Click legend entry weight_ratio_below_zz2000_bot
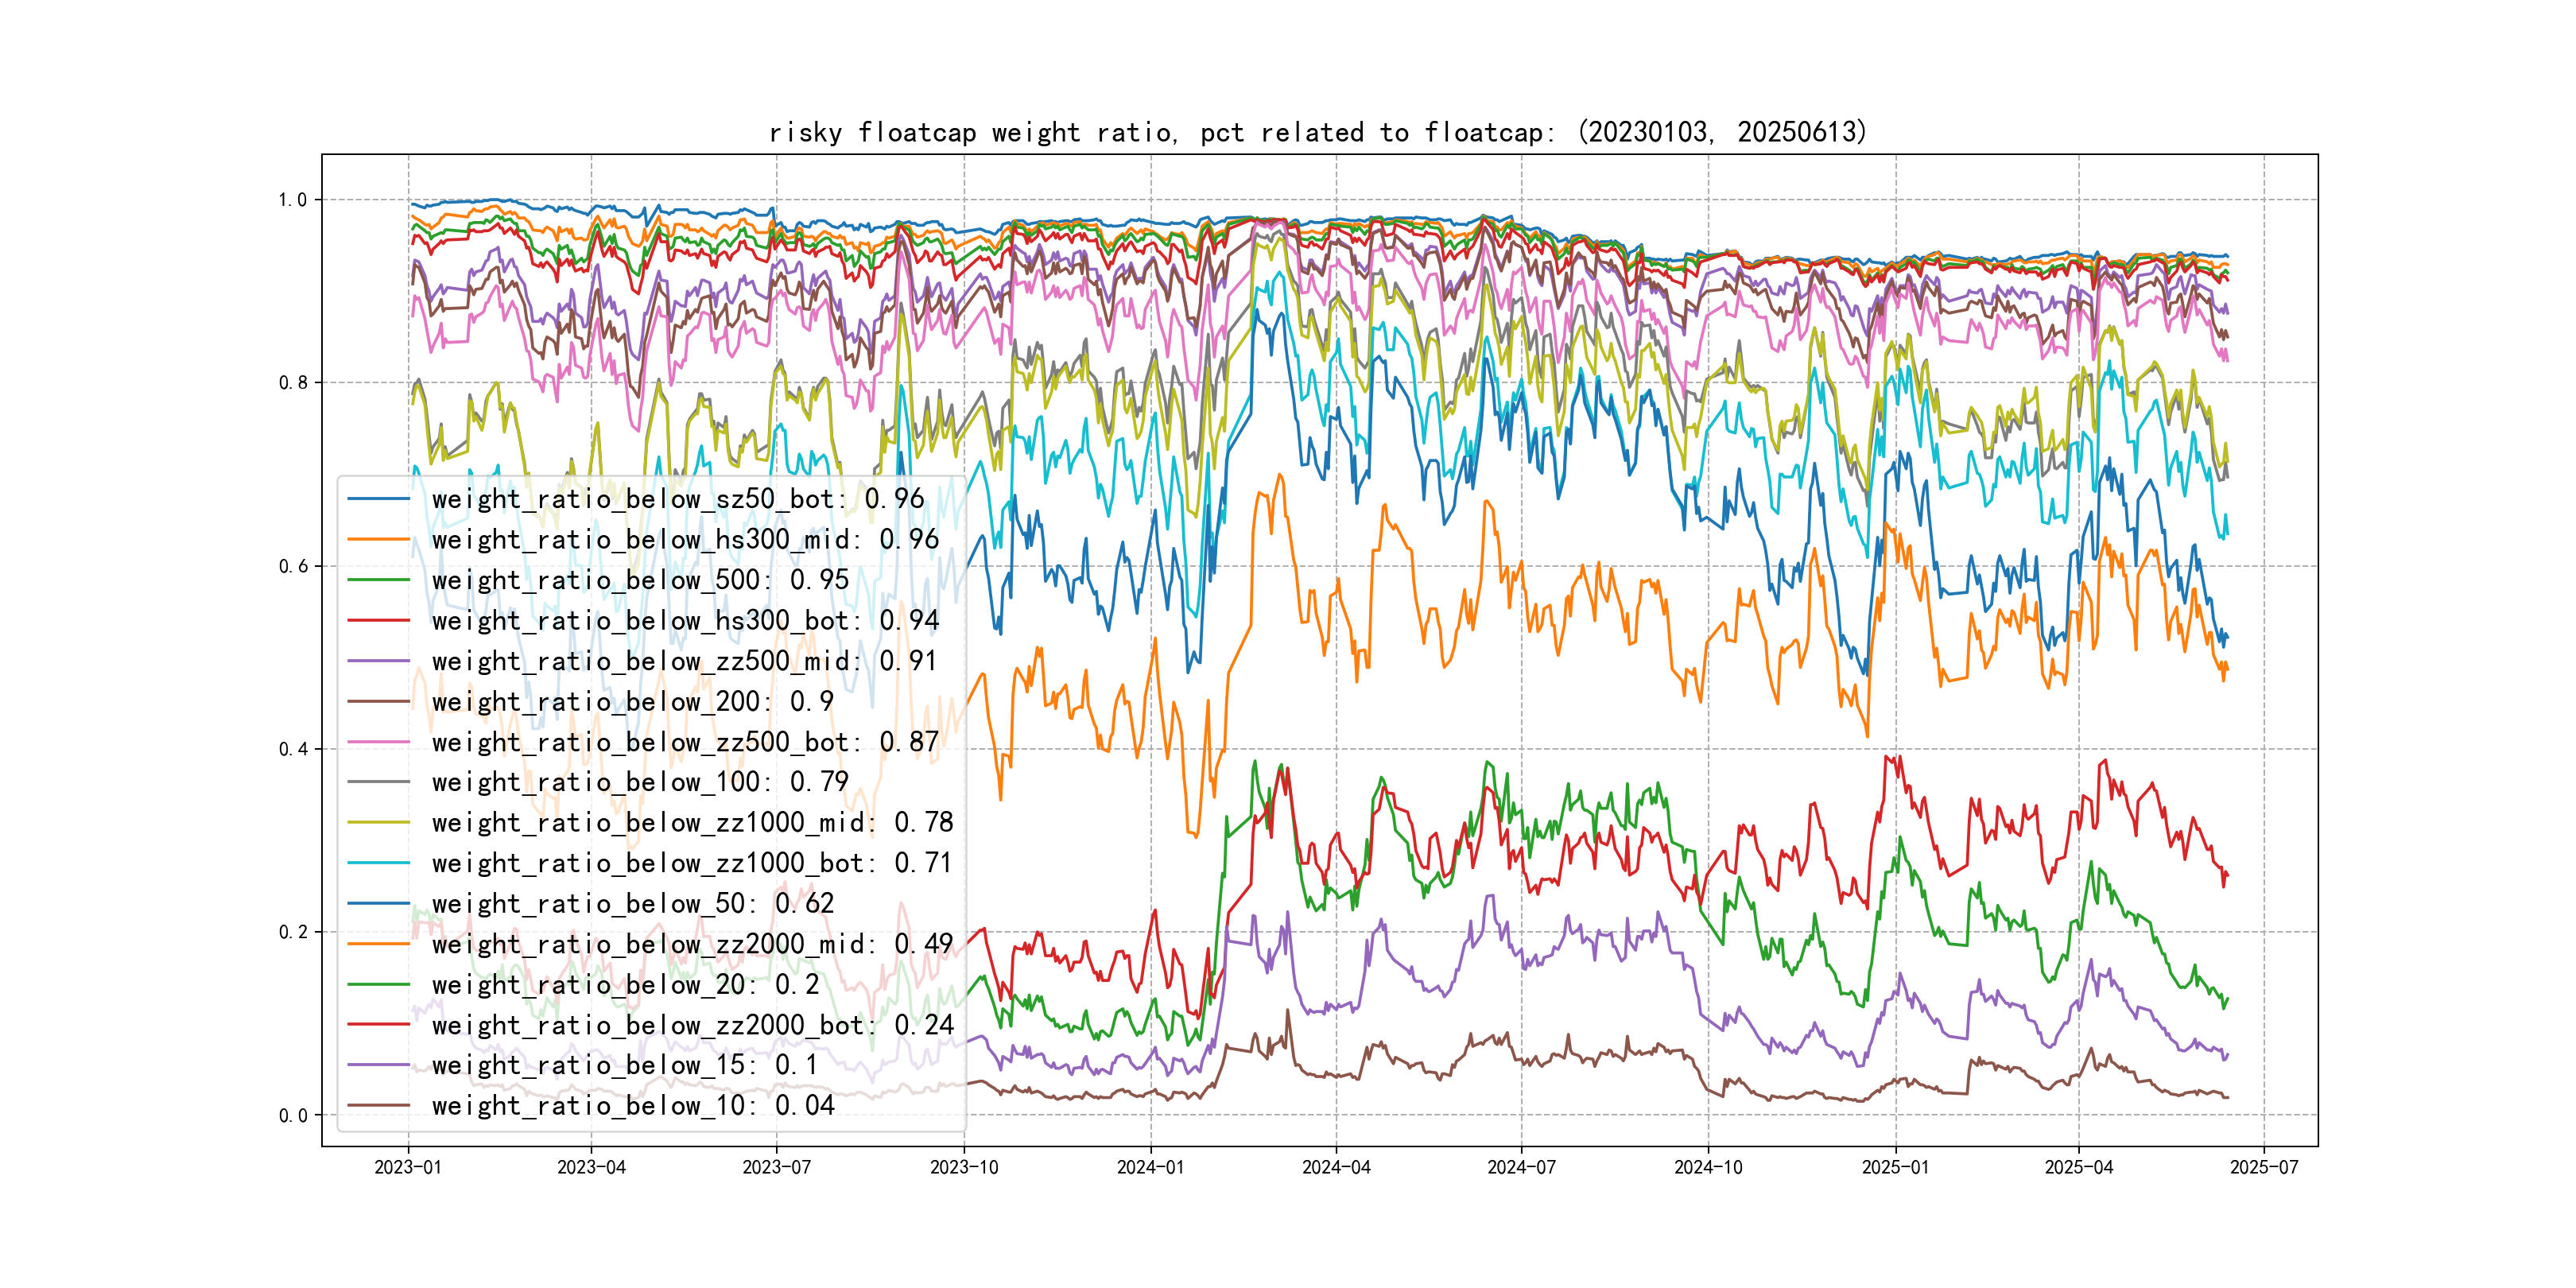2576x1288 pixels. pyautogui.click(x=692, y=1025)
